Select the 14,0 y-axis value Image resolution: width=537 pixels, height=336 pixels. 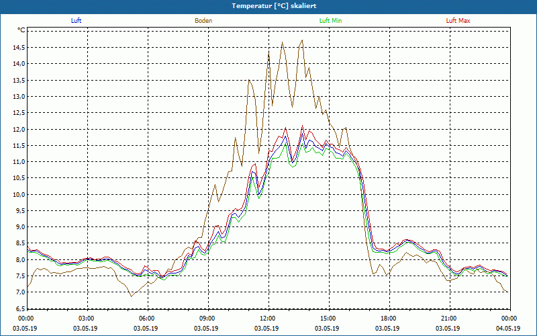19,64
